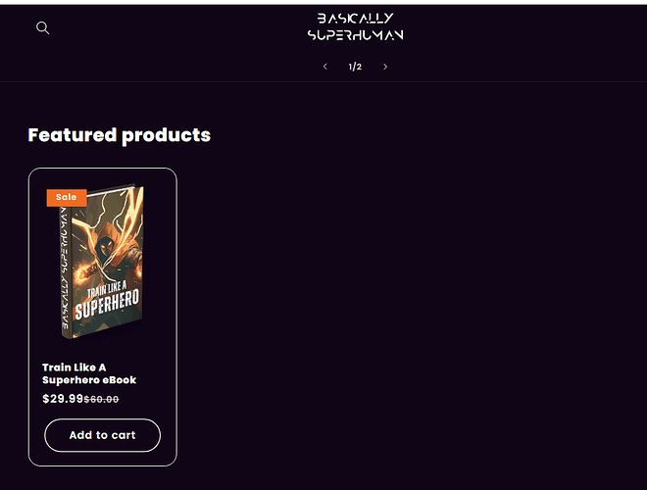Click the BASICALLY word in the header logo
Screen dimensions: 647x490
click(x=355, y=19)
